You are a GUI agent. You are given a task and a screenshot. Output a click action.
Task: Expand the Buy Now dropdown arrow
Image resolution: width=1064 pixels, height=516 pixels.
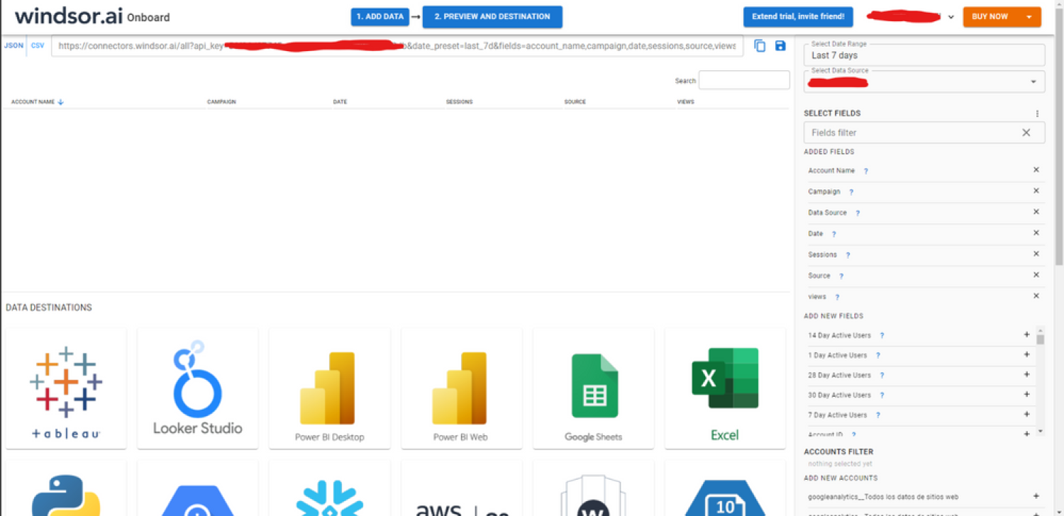1029,17
